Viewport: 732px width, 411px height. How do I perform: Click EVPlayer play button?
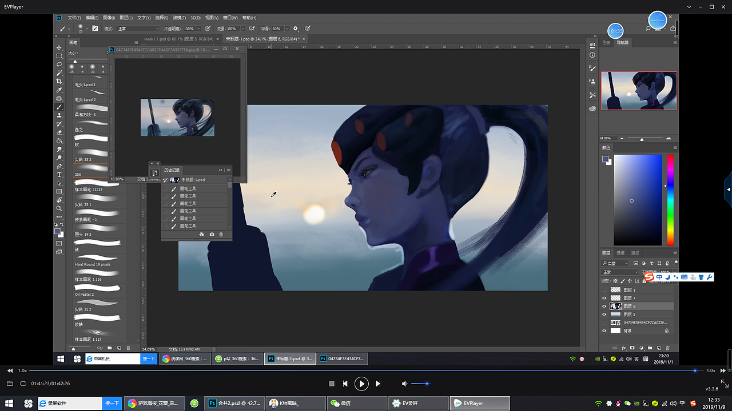361,384
